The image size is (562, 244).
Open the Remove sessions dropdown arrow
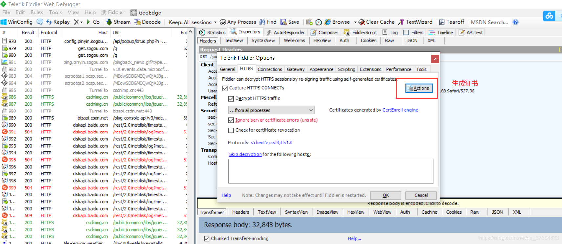pyautogui.click(x=81, y=22)
